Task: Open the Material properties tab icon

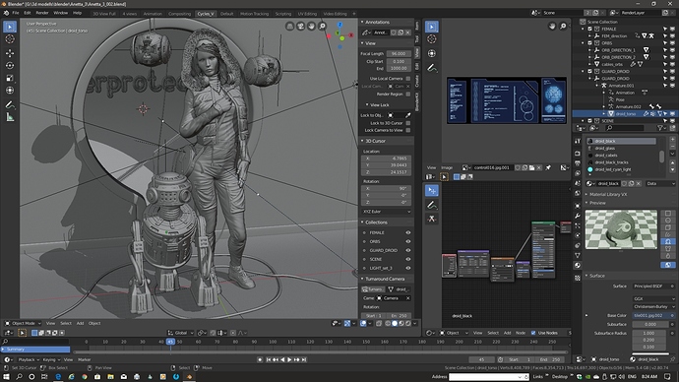Action: click(578, 265)
